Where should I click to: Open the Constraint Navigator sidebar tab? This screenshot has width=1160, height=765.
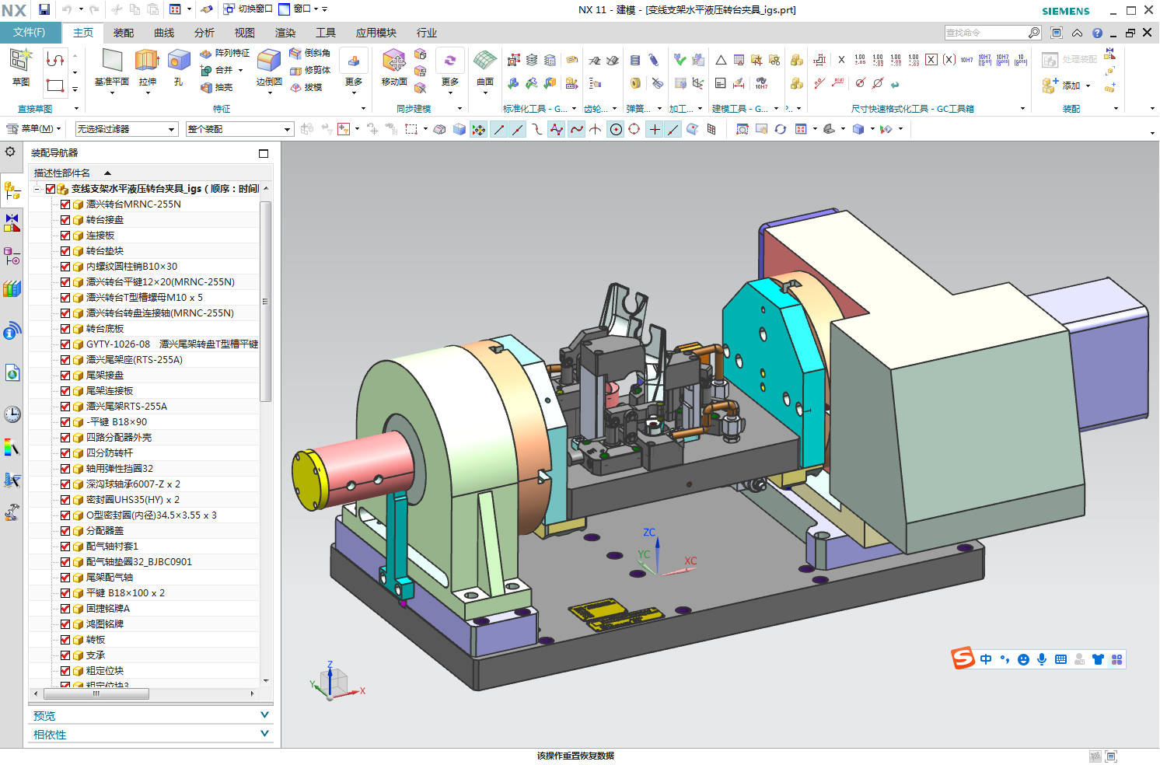(x=12, y=223)
